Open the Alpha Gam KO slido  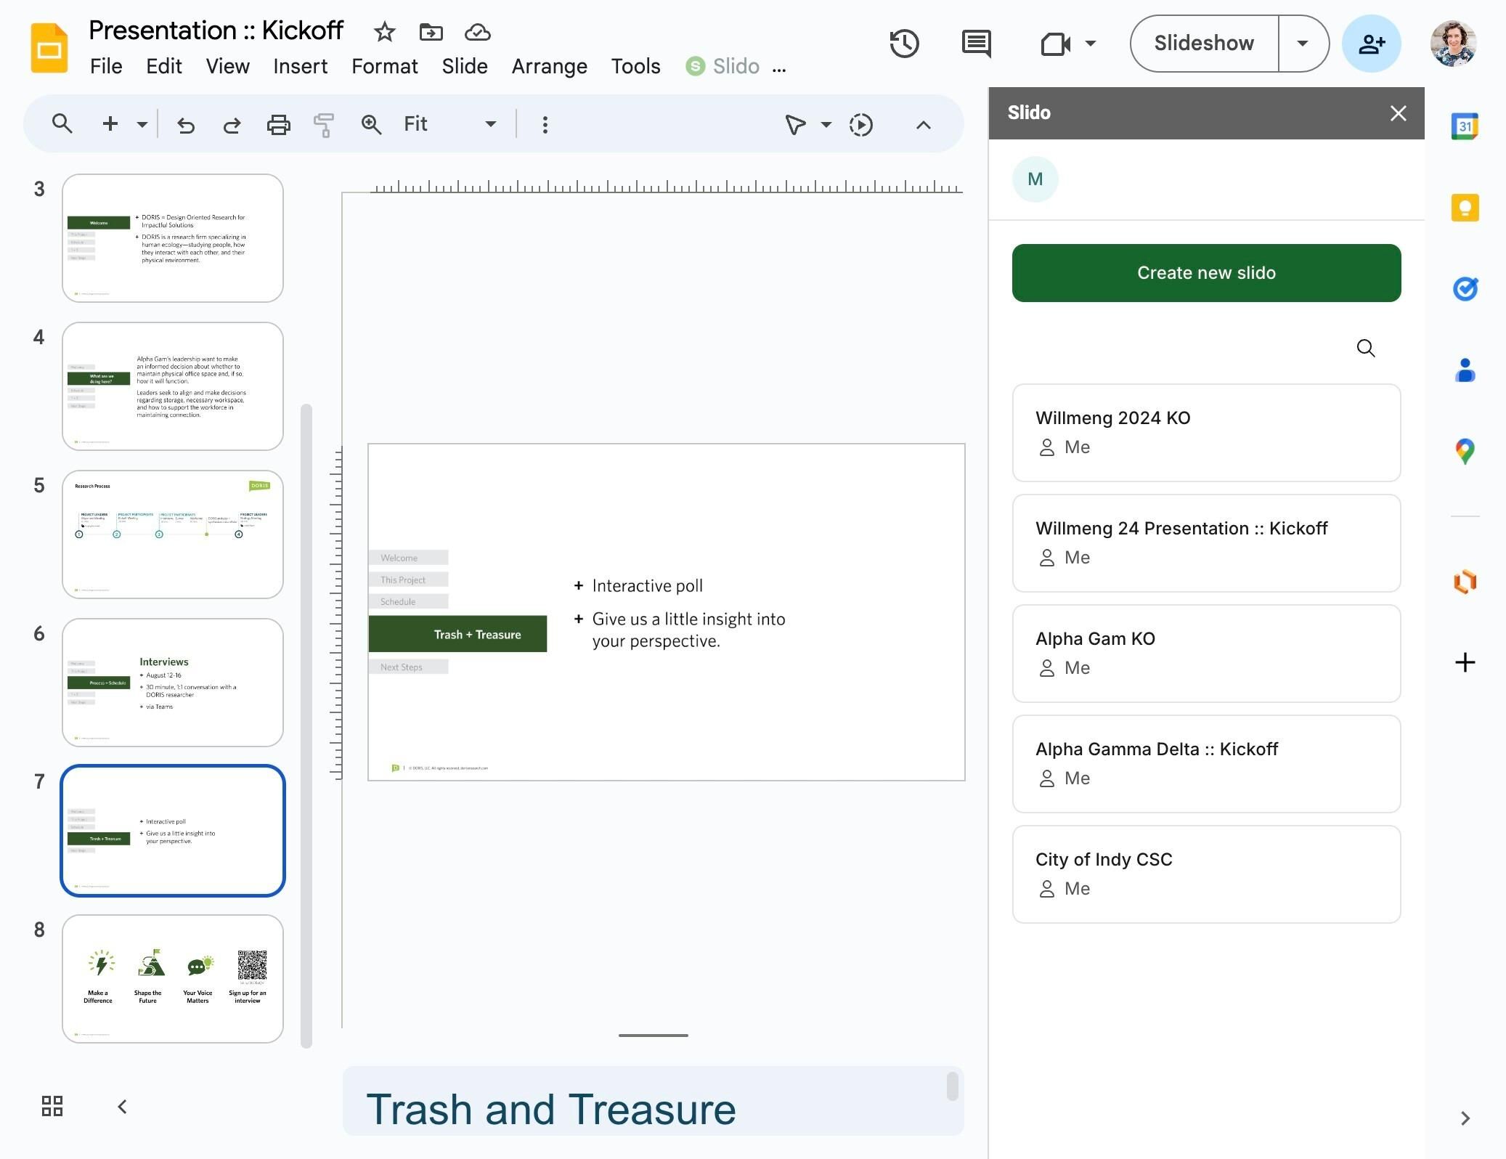coord(1205,653)
